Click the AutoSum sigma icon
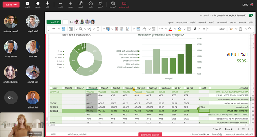The height and width of the screenshot is (137, 257). 98,29
